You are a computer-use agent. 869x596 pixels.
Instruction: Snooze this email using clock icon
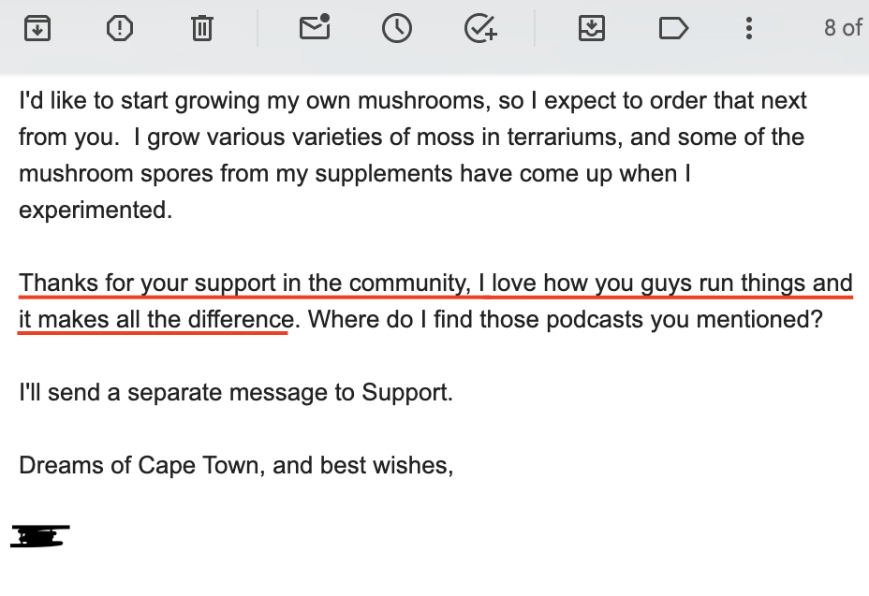point(397,28)
